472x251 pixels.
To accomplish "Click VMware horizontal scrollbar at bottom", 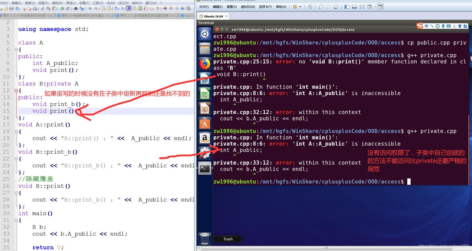I will click(x=326, y=248).
